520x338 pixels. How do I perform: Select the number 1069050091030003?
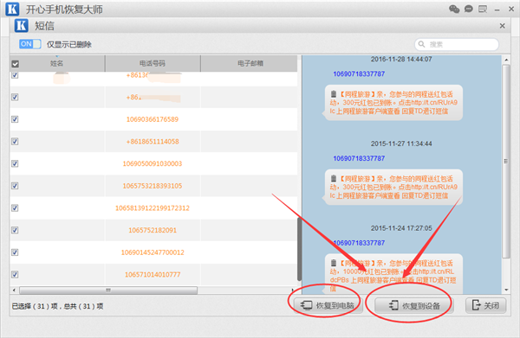[x=153, y=163]
